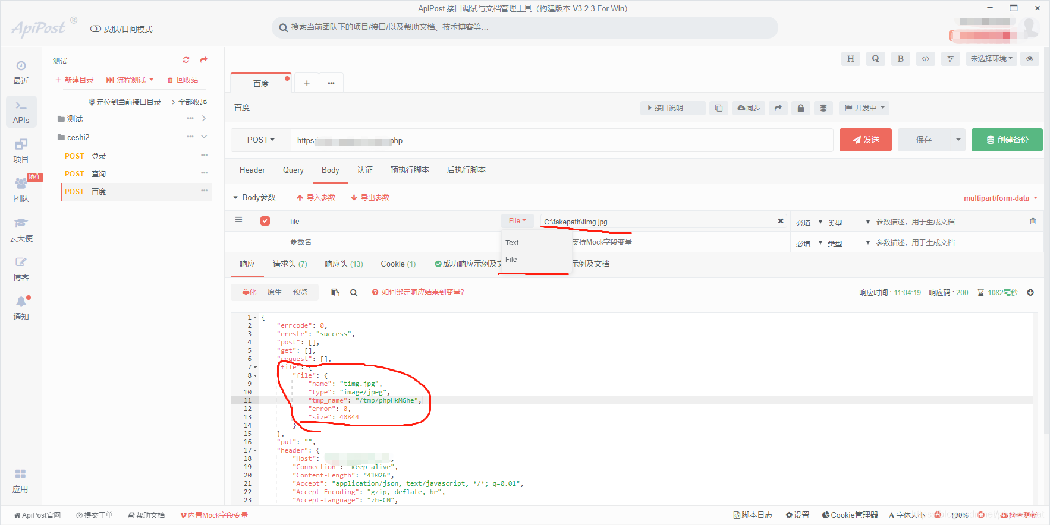Switch to the 认证 tab

[x=365, y=170]
